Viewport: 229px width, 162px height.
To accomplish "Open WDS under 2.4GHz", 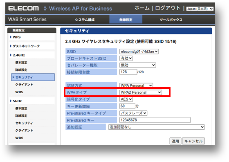I will pyautogui.click(x=19, y=92).
